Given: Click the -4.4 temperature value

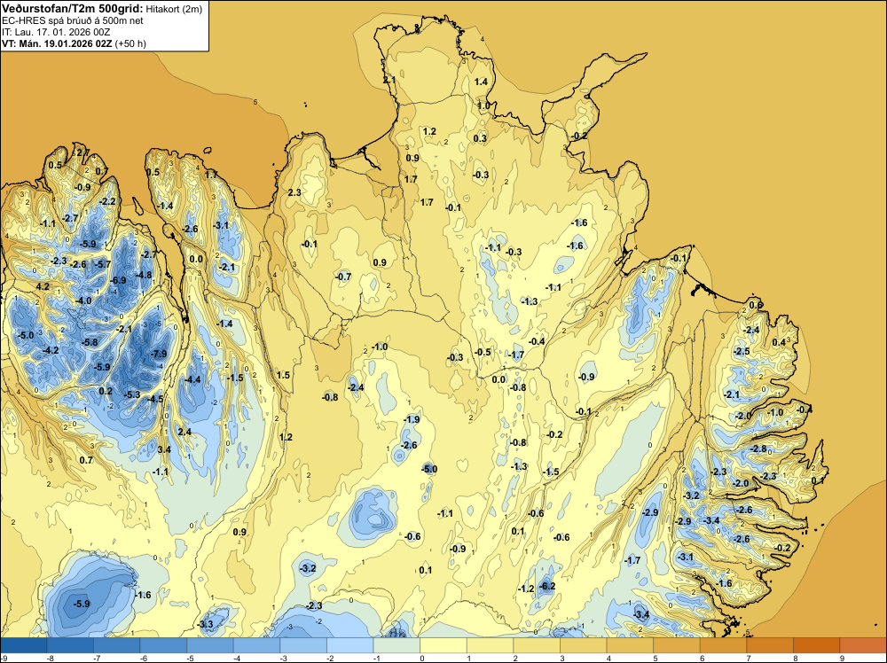Looking at the screenshot, I should coord(192,379).
